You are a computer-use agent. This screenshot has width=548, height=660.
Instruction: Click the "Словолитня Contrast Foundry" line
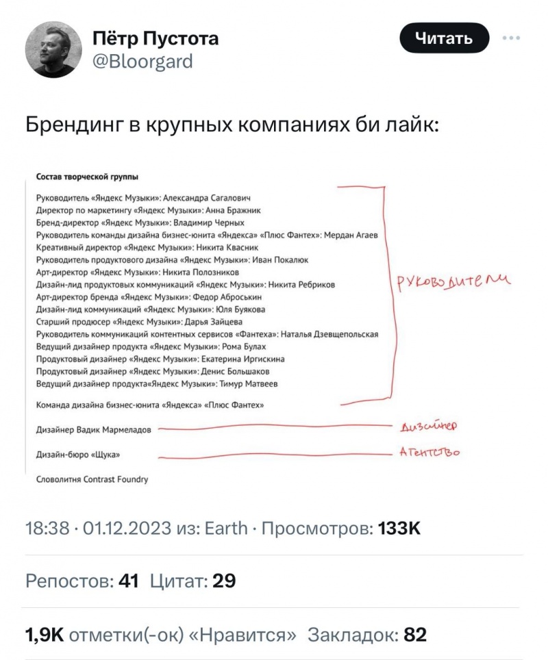coord(92,480)
